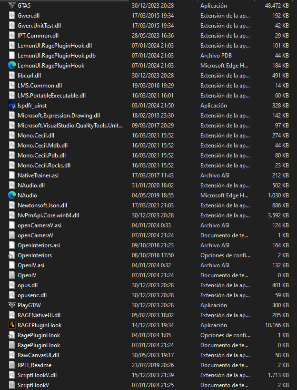Click the NvPmApi.Core.win64.dll file icon

point(12,215)
